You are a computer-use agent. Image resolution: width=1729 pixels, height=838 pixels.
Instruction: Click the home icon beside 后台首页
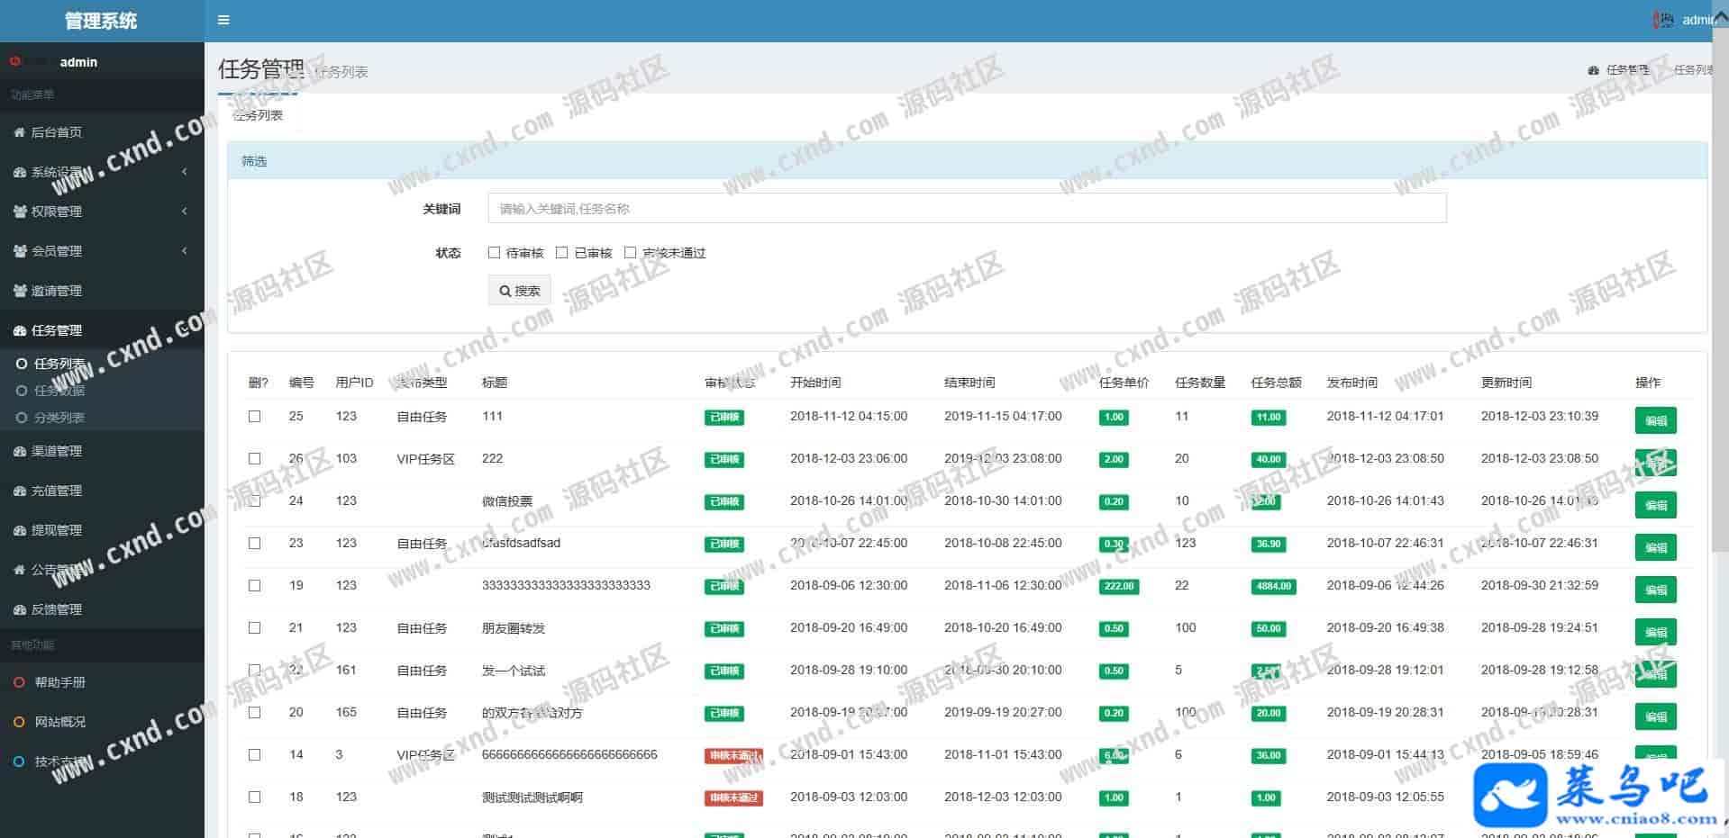coord(19,132)
